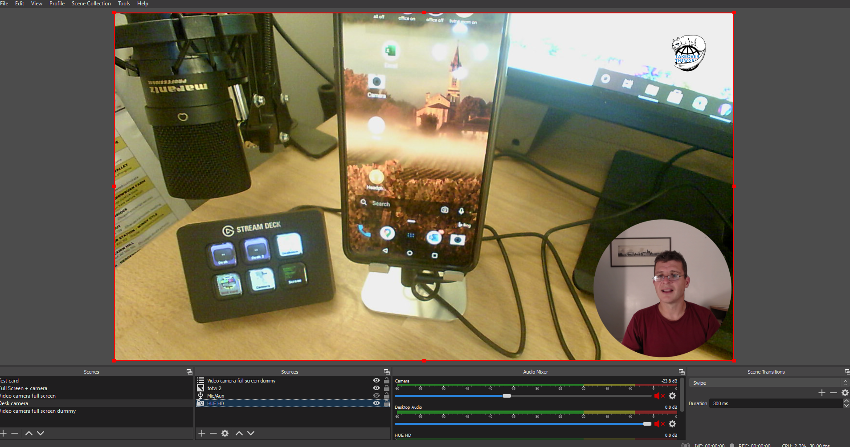Select the Mic/Aux source row
This screenshot has height=447, width=850.
coord(293,396)
